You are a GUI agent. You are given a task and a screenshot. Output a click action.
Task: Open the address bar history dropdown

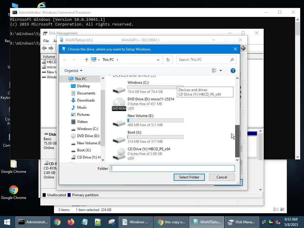pos(158,60)
